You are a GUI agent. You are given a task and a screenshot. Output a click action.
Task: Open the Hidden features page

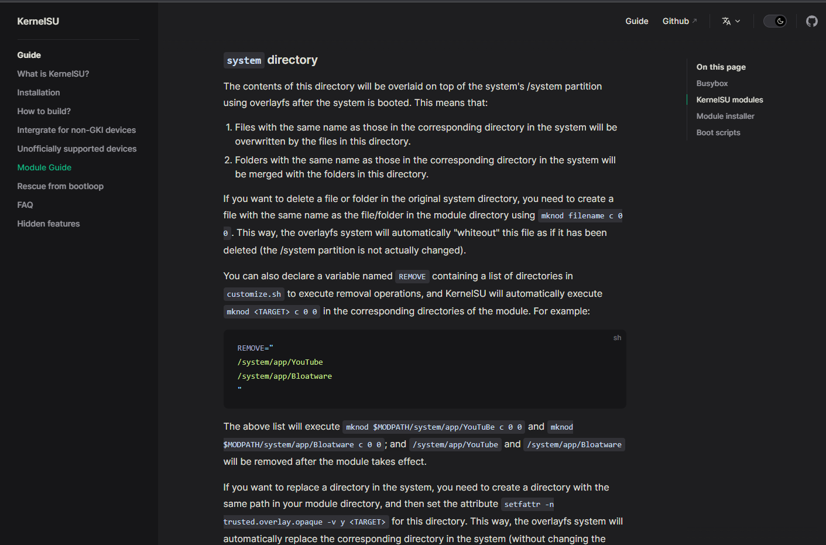point(49,224)
